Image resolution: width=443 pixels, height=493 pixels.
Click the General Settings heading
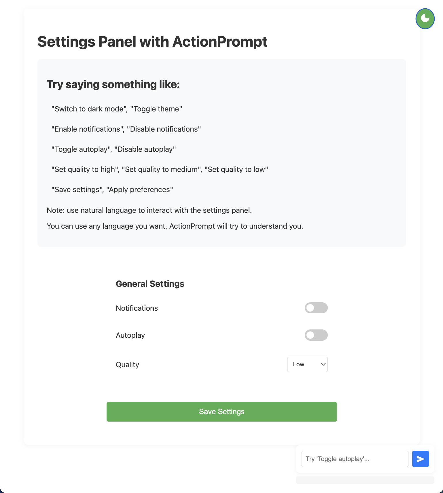[x=150, y=284]
